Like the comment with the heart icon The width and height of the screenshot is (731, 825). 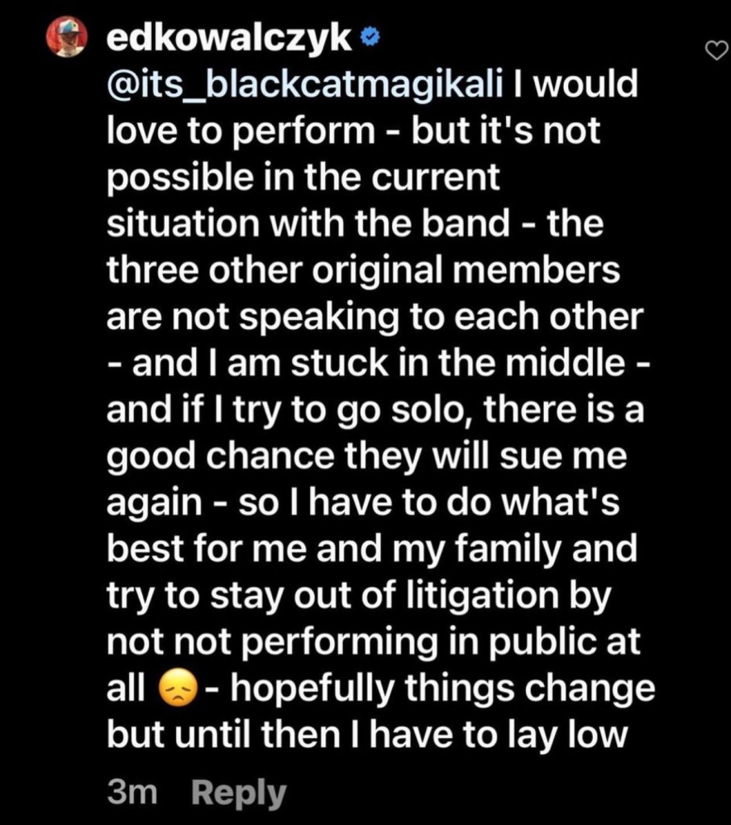pyautogui.click(x=715, y=52)
